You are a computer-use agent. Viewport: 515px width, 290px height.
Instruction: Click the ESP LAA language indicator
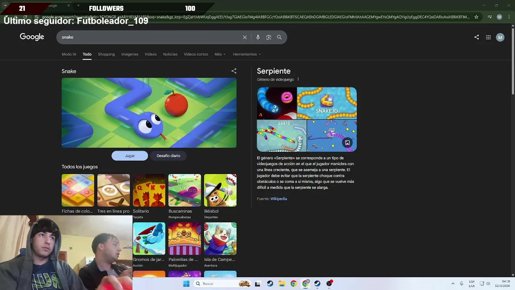coord(472,284)
